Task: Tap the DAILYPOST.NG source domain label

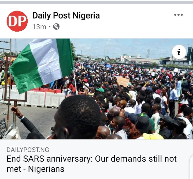Action: point(28,150)
